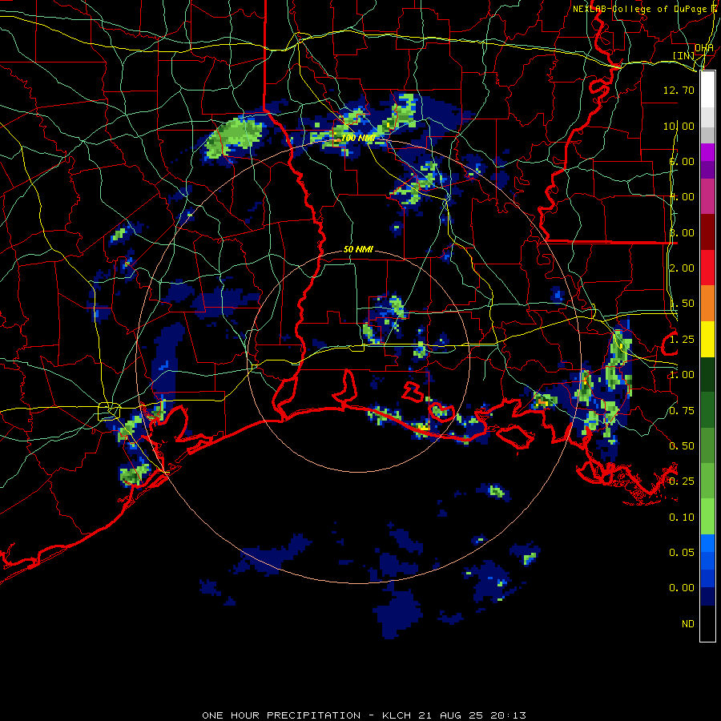The width and height of the screenshot is (721, 721).
Task: Pick the bright red swatch beside 2.00
Action: click(707, 268)
